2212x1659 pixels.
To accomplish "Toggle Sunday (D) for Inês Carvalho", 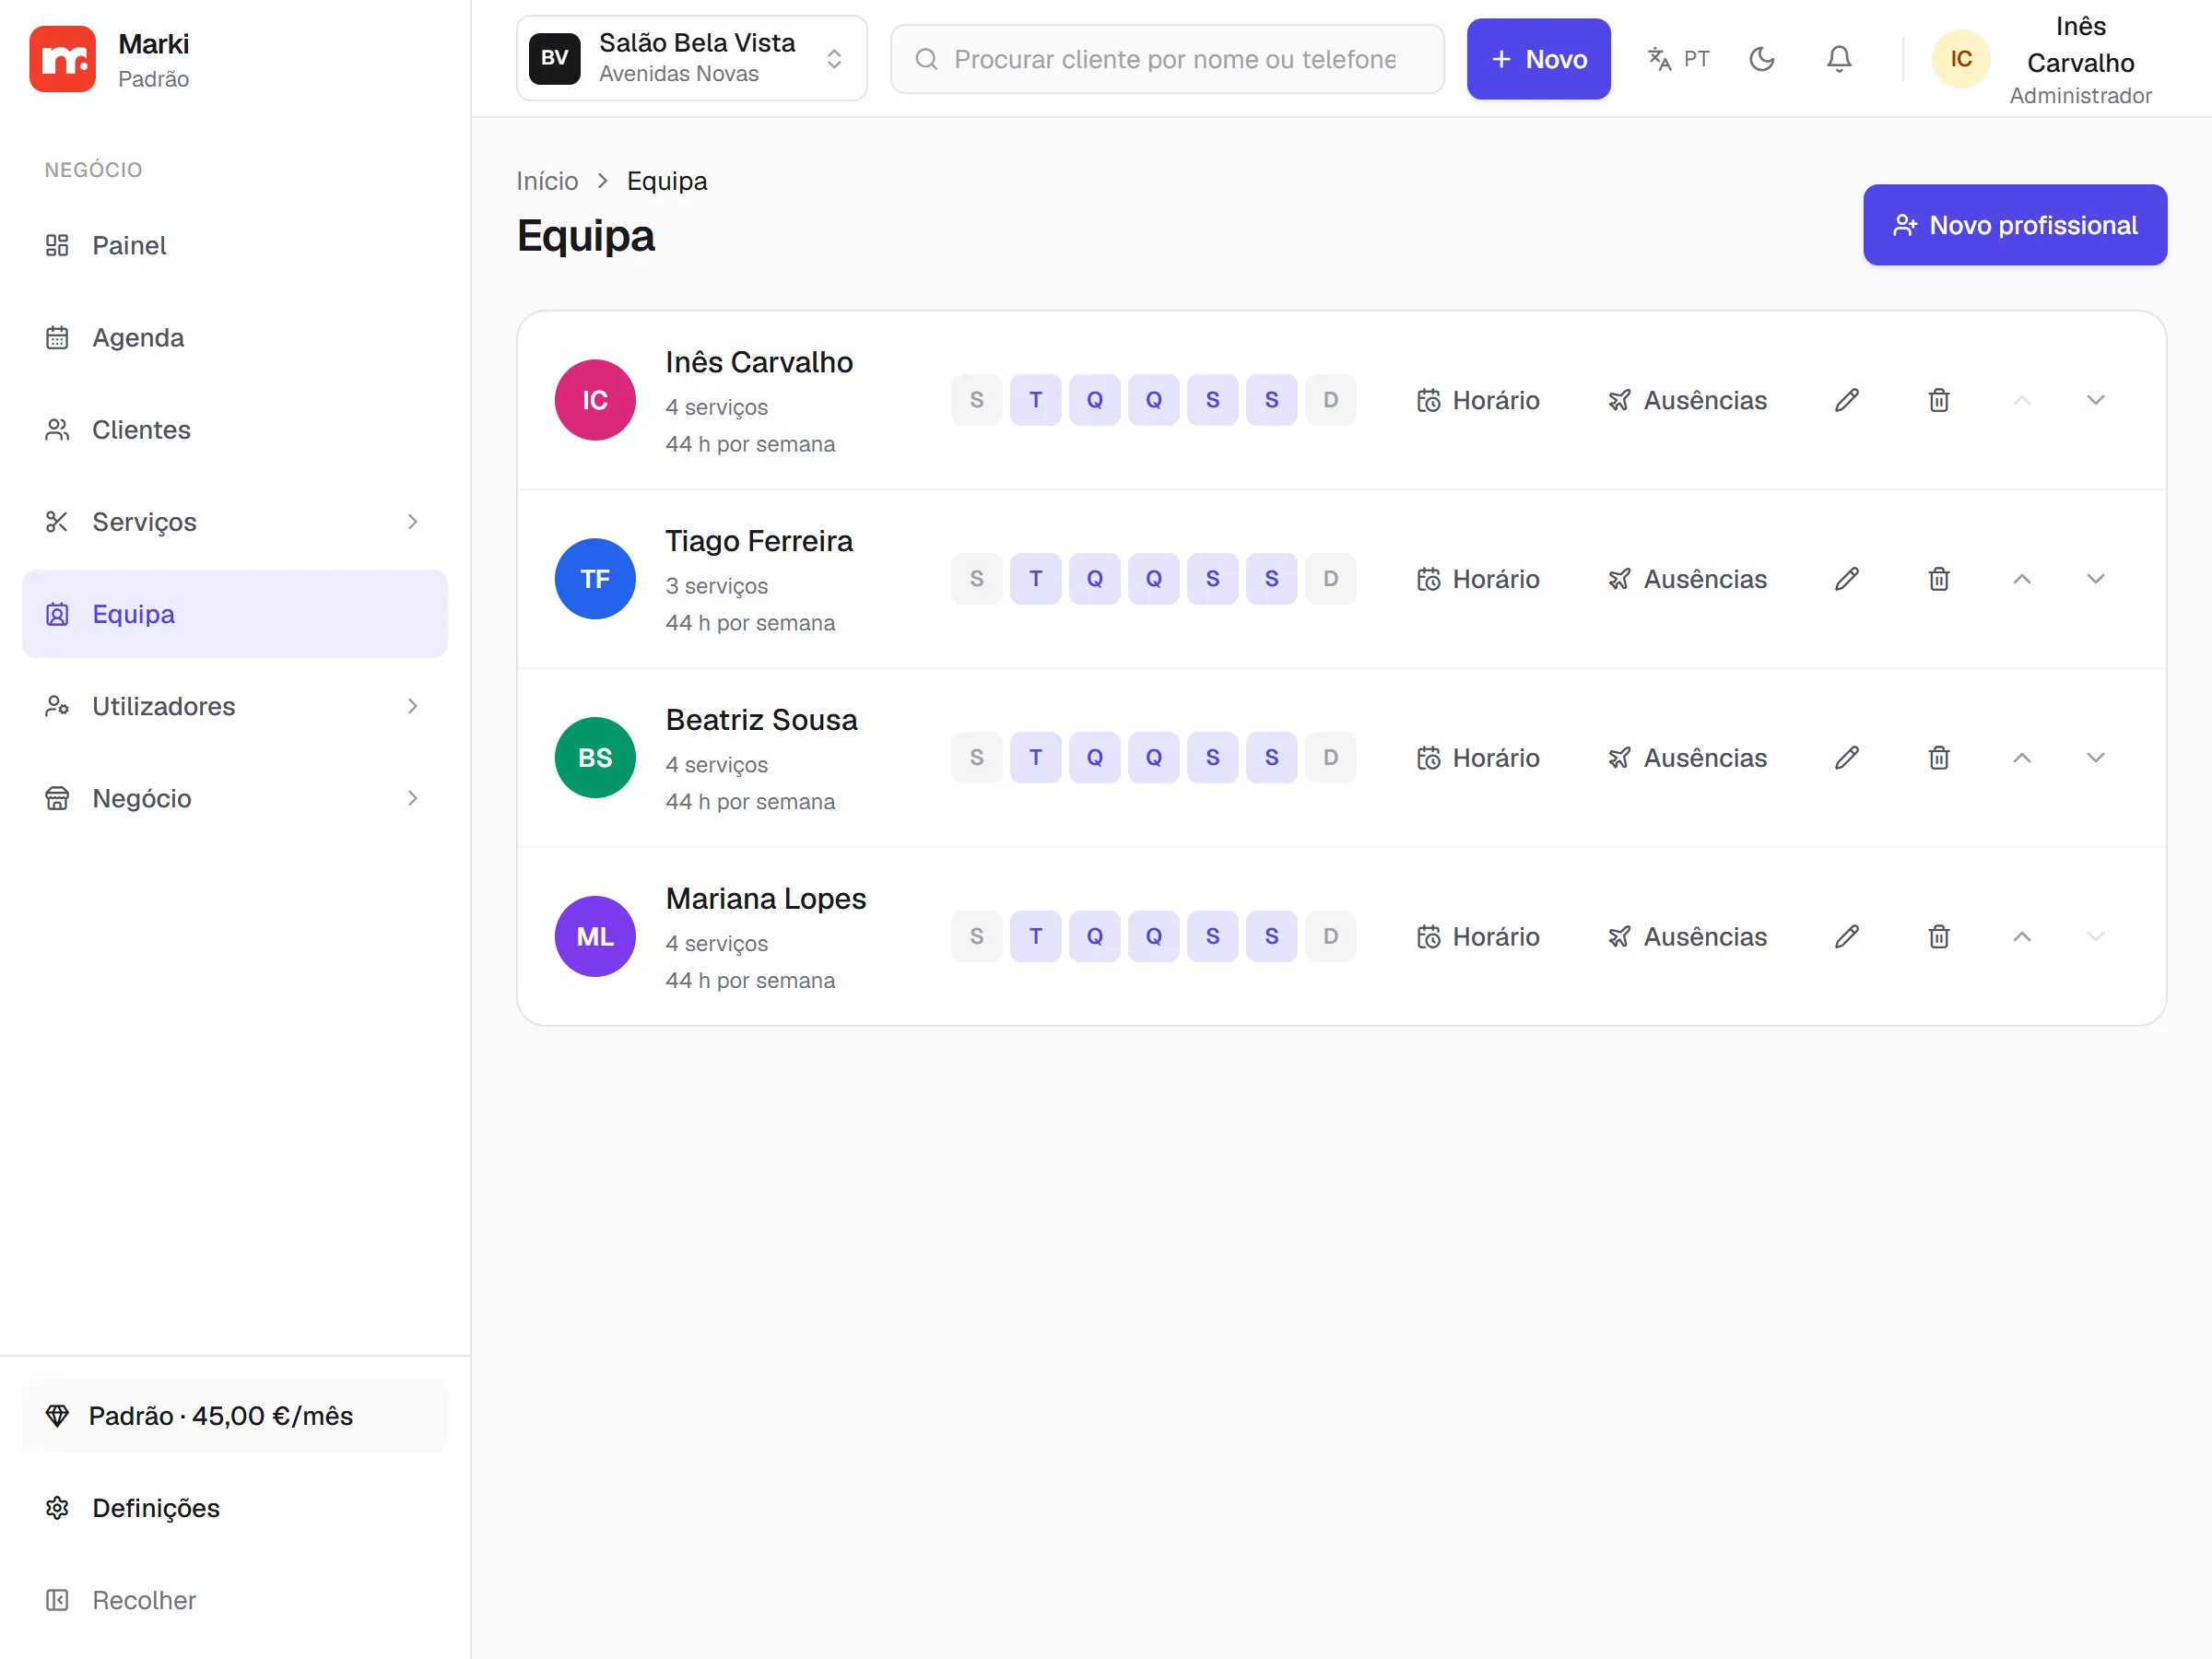I will [1330, 400].
